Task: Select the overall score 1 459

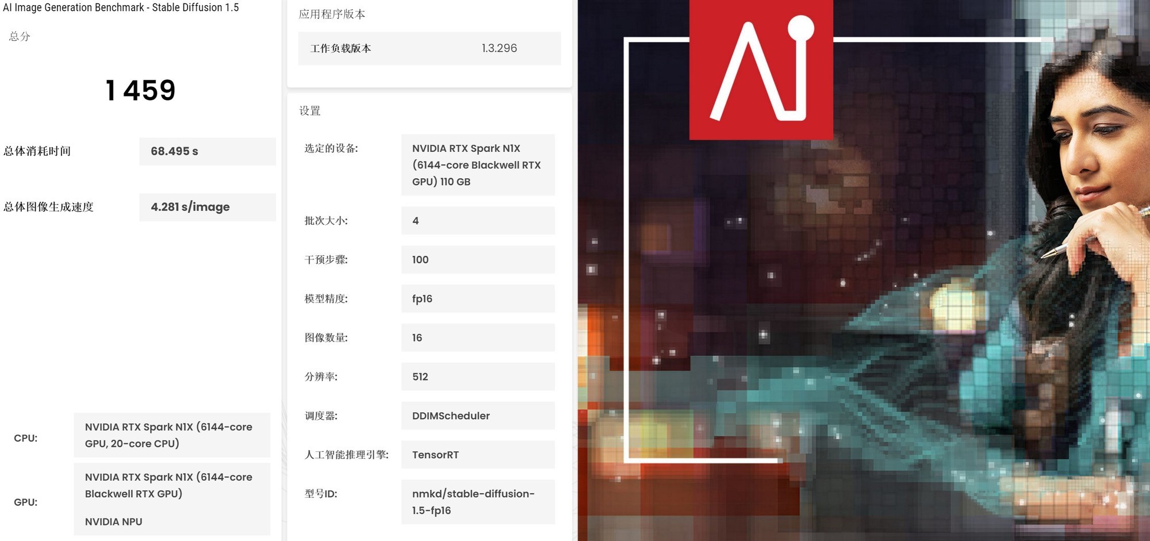Action: pyautogui.click(x=141, y=90)
